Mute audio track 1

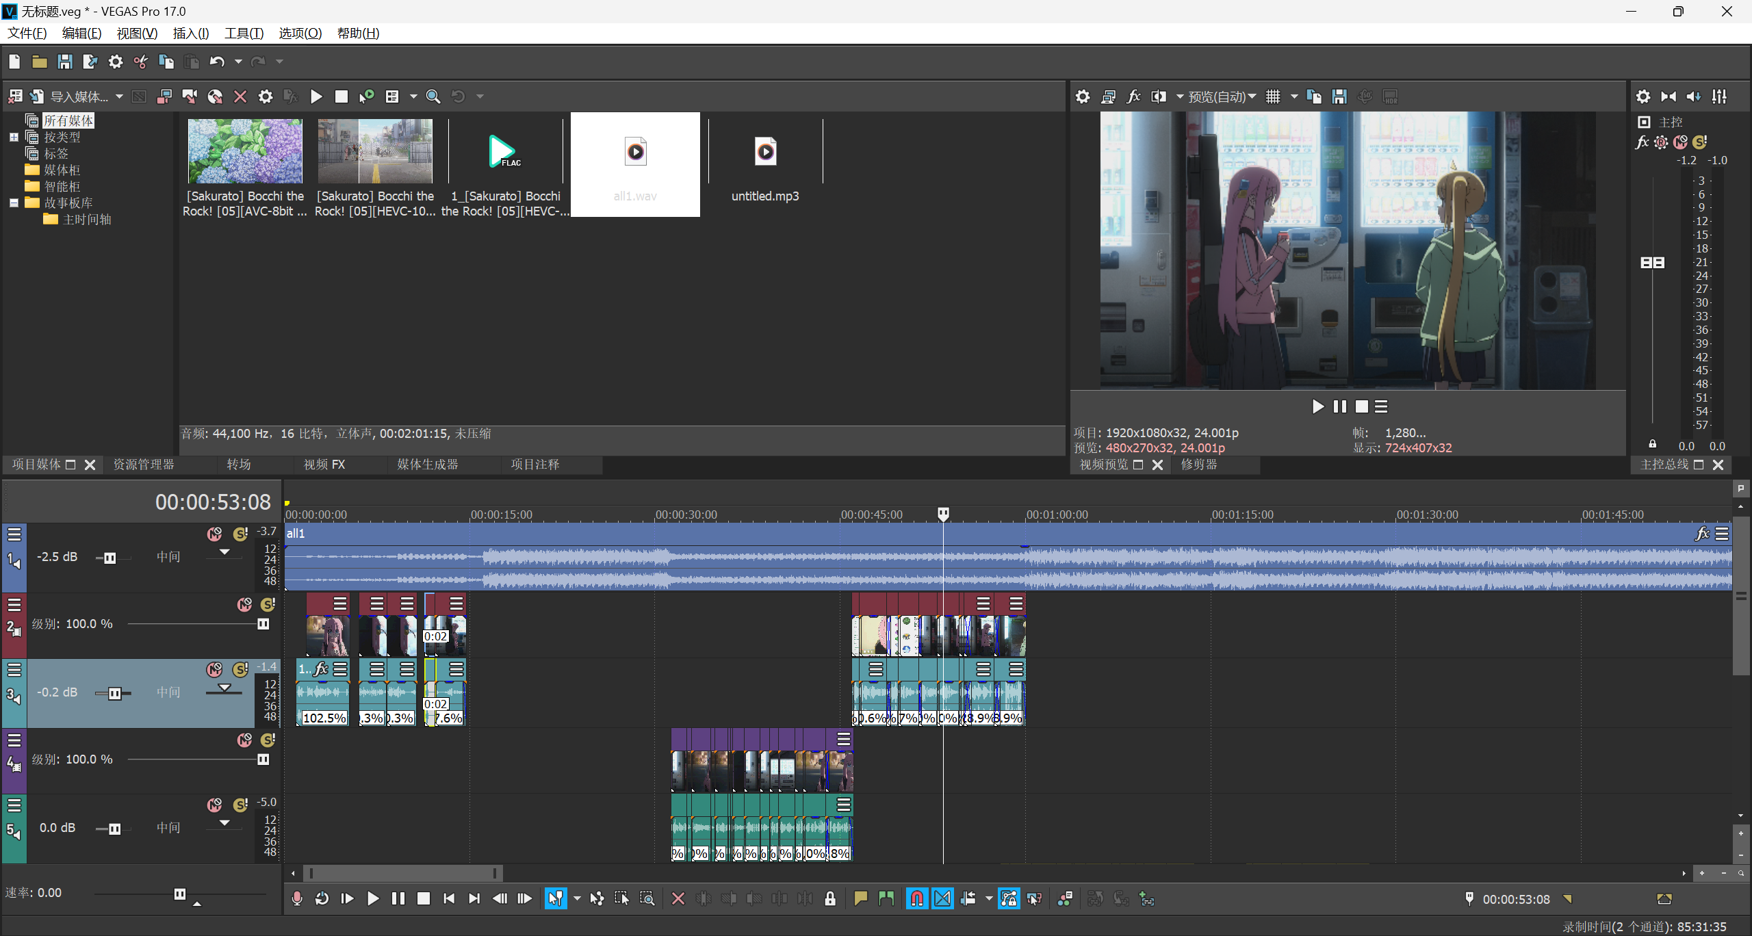215,534
